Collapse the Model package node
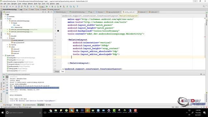This screenshot has width=208, height=117. pos(10,23)
